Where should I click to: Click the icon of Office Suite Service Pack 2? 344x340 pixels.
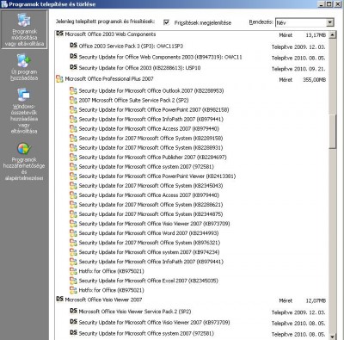(x=73, y=100)
